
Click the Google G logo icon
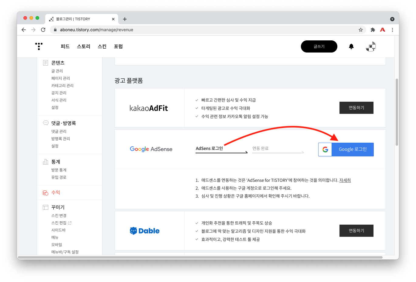pos(325,149)
